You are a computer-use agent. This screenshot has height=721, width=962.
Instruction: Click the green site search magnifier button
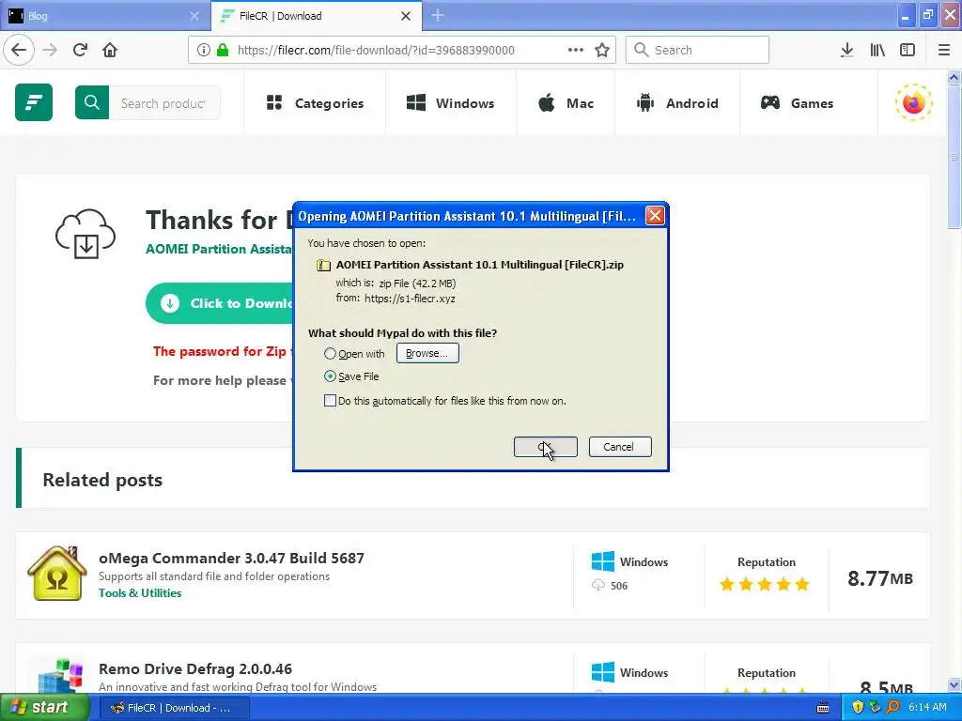point(92,102)
